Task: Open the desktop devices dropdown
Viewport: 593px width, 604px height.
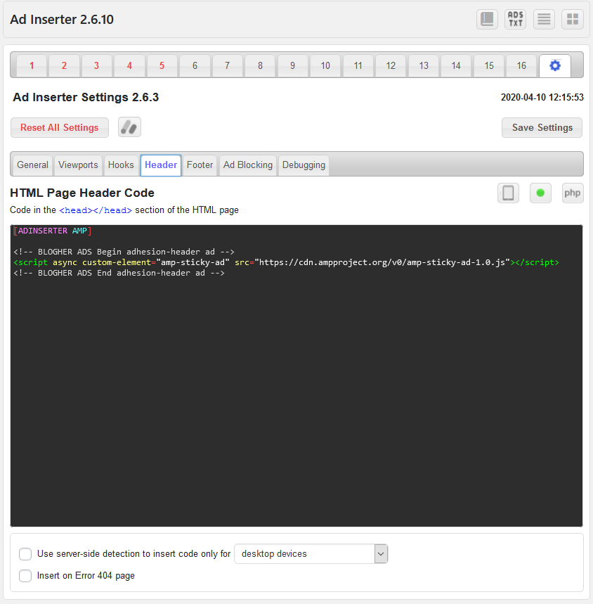Action: pos(311,554)
